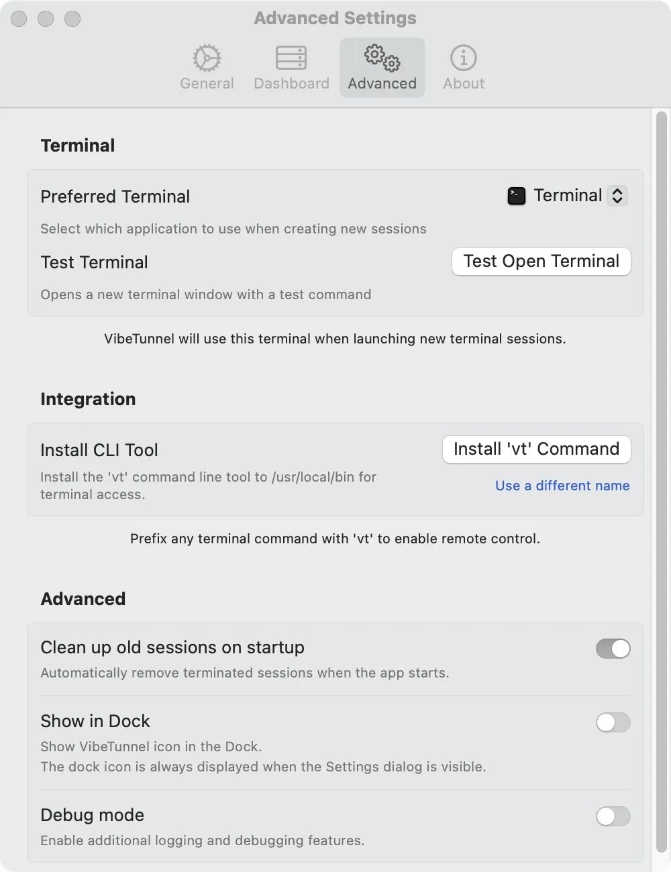Image resolution: width=671 pixels, height=872 pixels.
Task: Expand the Preferred Terminal chevron selector
Action: (617, 196)
